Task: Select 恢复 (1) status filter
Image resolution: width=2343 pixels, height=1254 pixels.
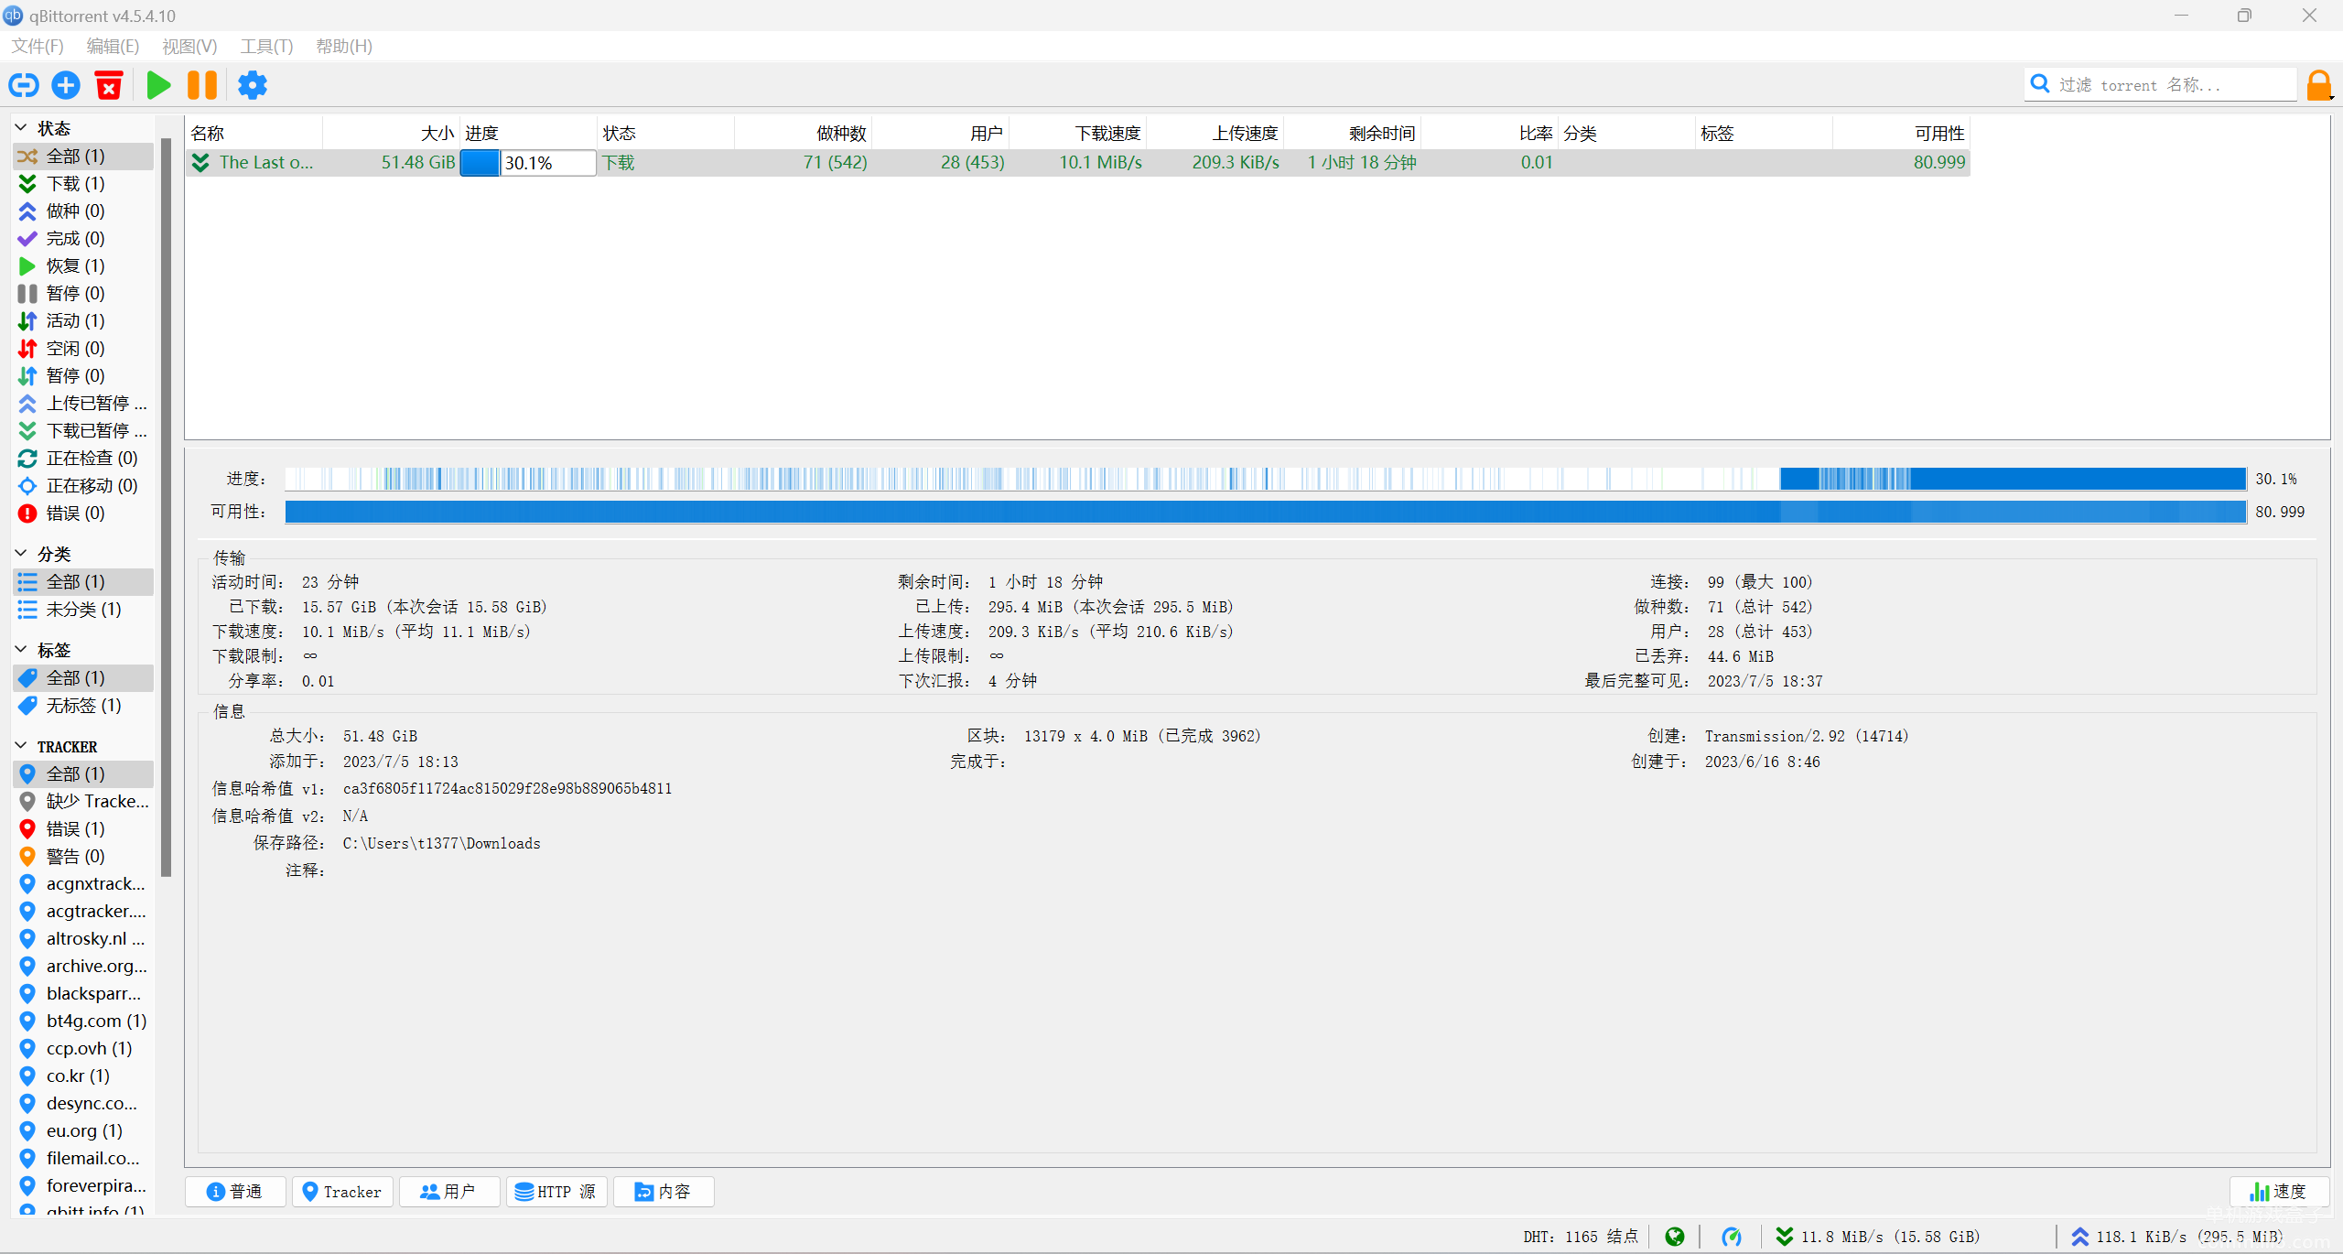Action: (x=83, y=265)
